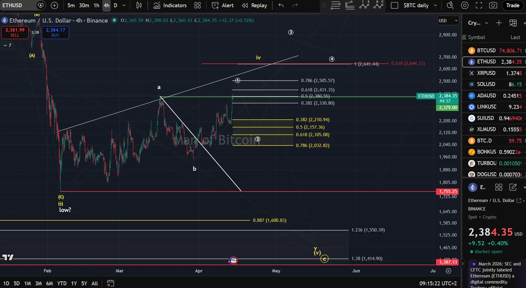The image size is (526, 288).
Task: Select the 1h timeframe
Action: click(96, 5)
